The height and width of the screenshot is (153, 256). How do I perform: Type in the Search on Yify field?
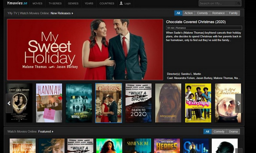217,3
